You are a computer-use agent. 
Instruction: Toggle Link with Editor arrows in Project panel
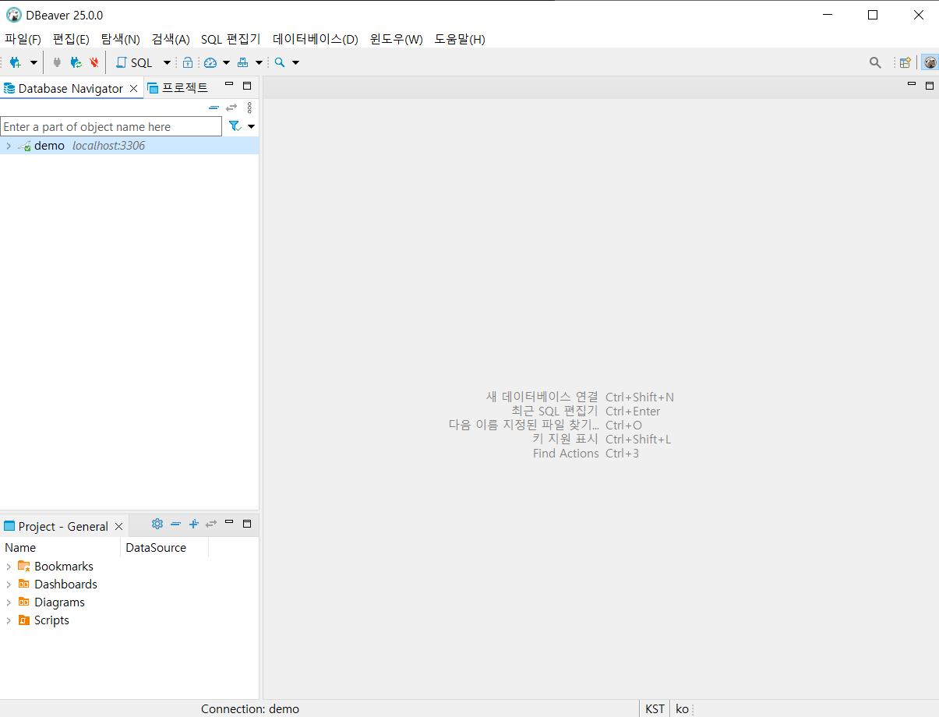click(x=211, y=524)
